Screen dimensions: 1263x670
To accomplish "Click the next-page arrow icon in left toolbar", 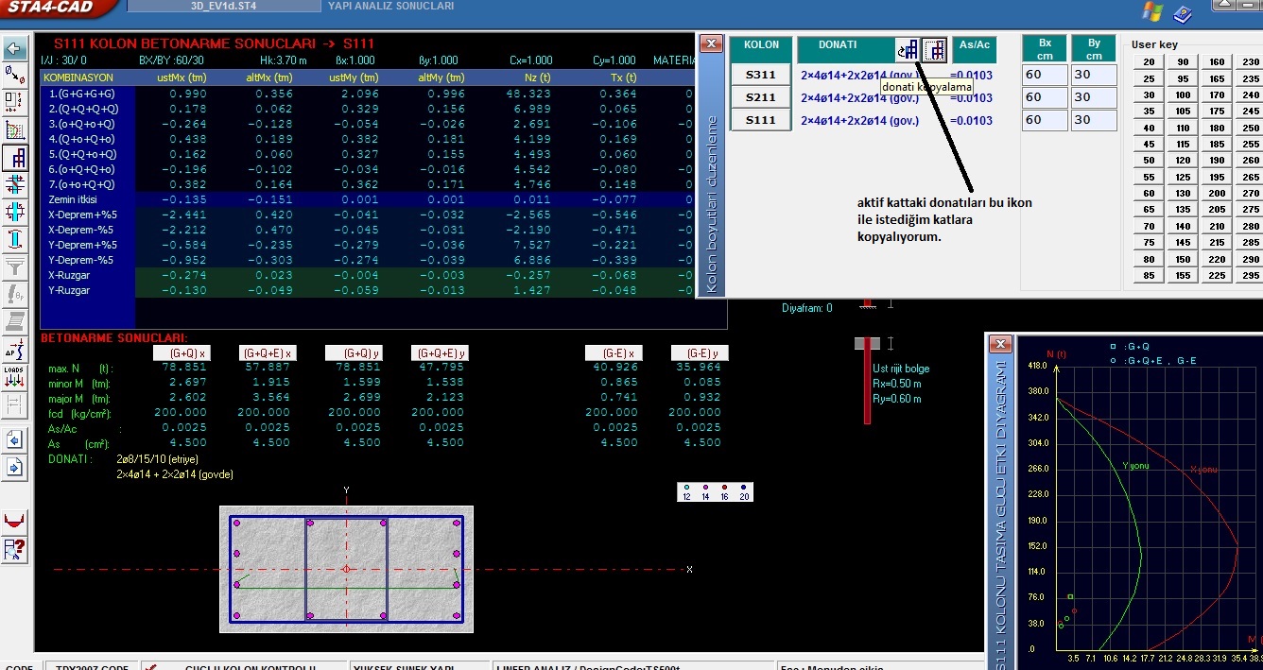I will [x=15, y=467].
